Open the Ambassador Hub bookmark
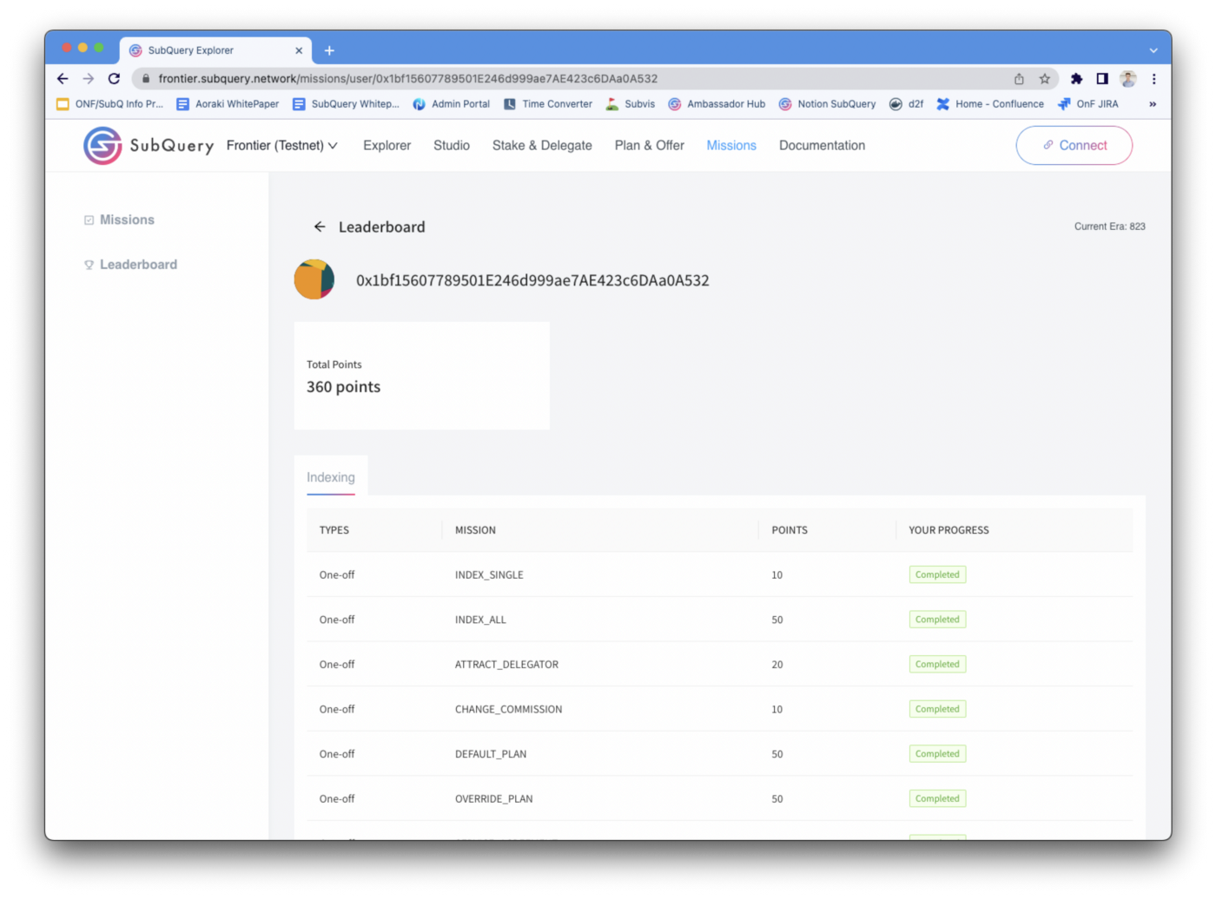 [717, 104]
